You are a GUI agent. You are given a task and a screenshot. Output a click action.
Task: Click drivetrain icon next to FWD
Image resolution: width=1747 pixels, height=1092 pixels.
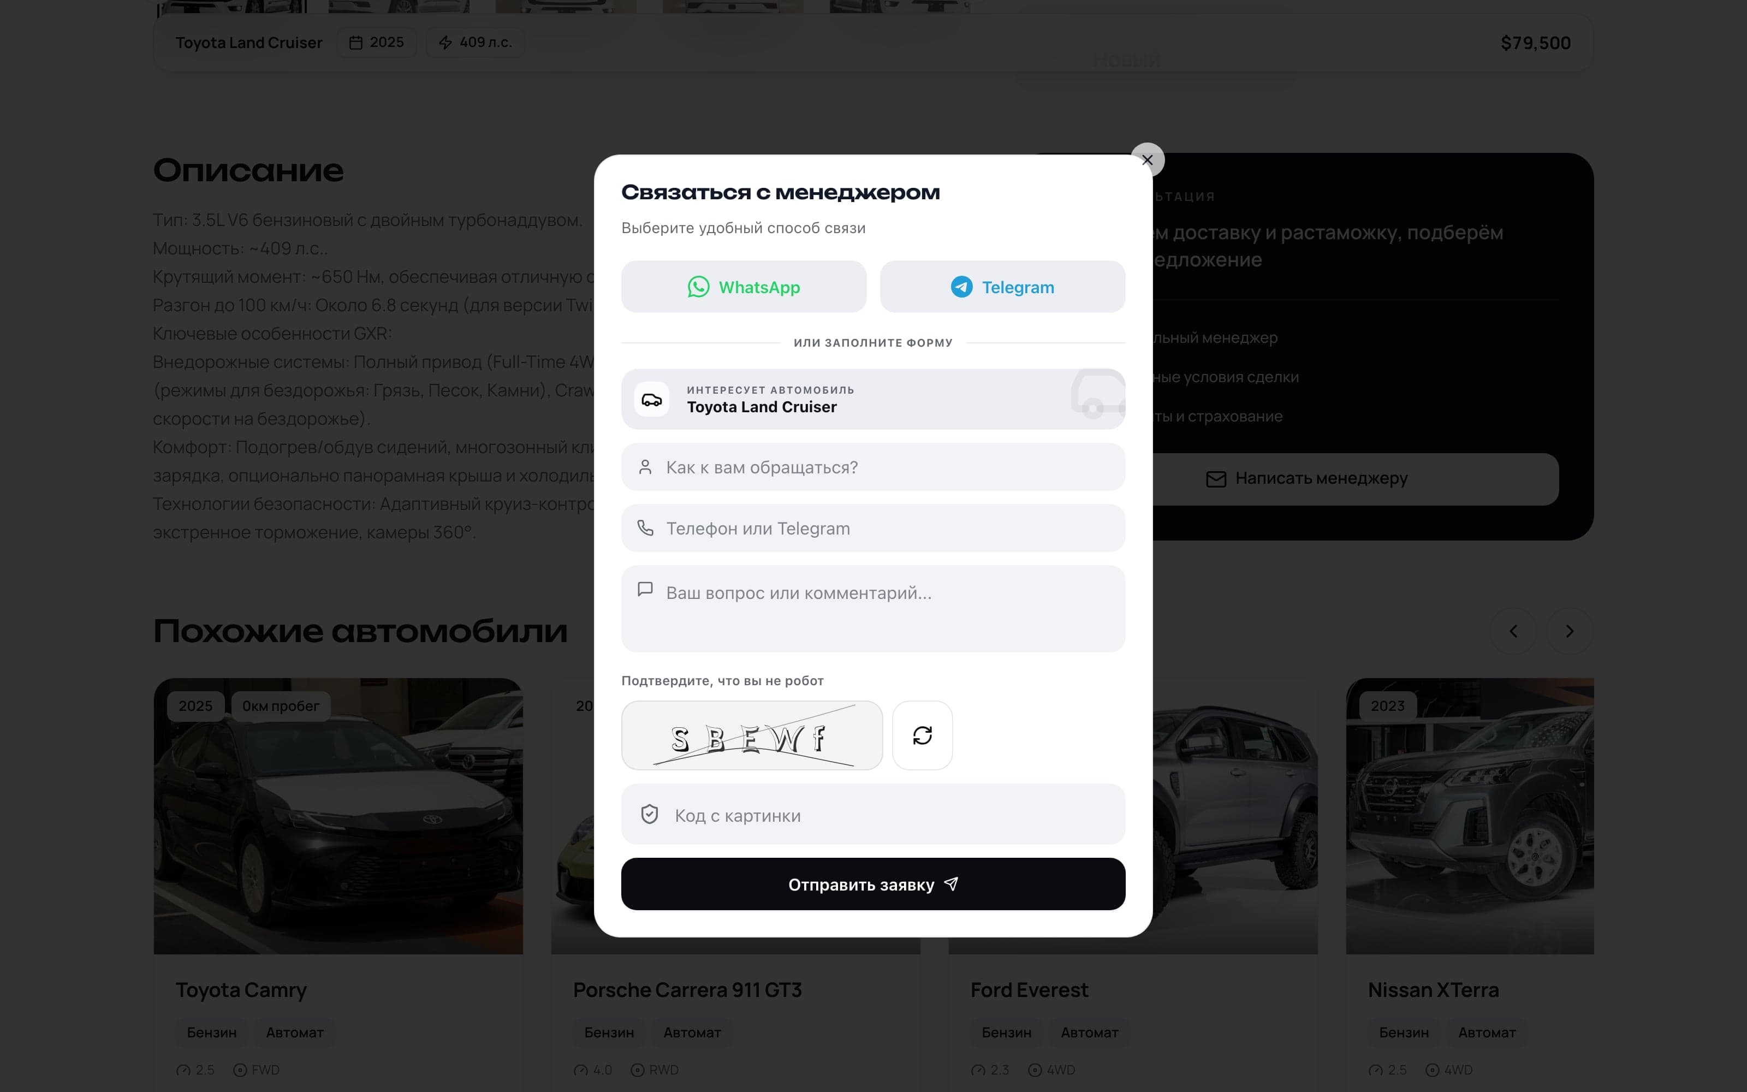pos(240,1070)
